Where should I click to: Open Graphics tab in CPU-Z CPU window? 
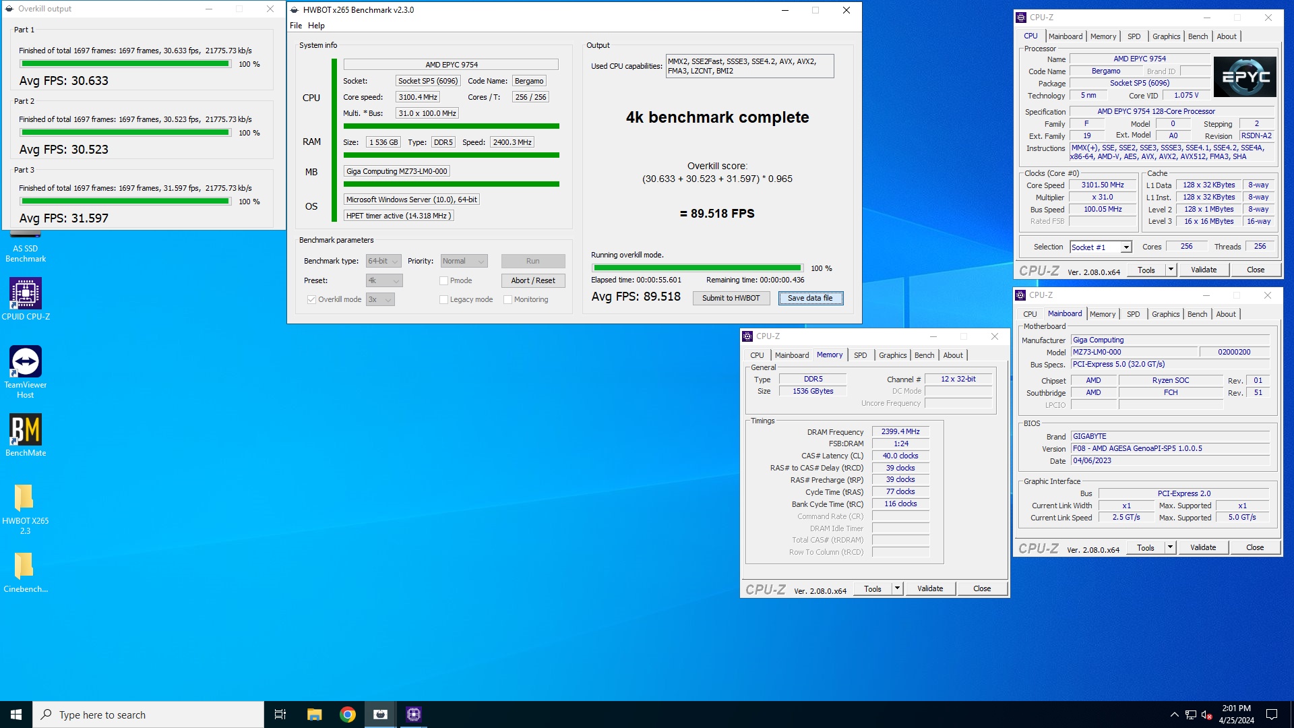click(1166, 36)
